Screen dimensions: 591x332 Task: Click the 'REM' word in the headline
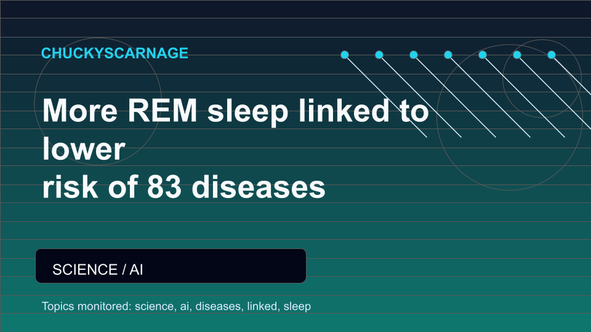(x=163, y=111)
